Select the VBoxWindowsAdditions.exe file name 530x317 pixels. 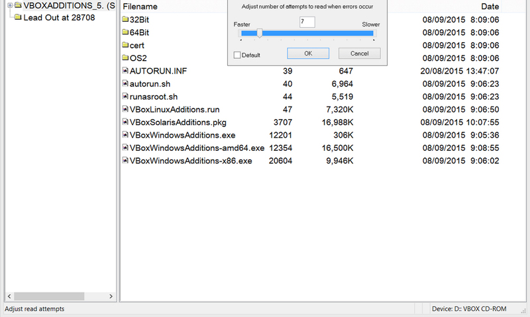(x=183, y=135)
